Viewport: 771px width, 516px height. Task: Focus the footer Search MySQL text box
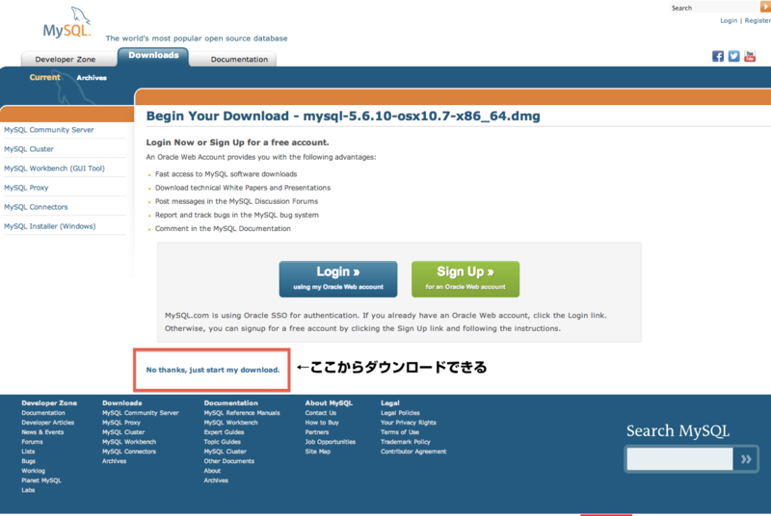[x=679, y=460]
